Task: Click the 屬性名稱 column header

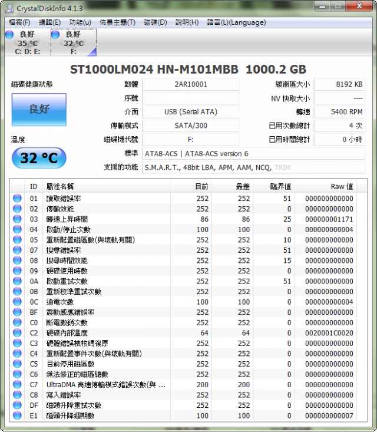Action: coord(107,186)
